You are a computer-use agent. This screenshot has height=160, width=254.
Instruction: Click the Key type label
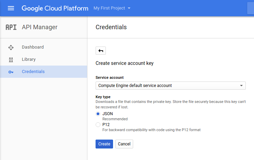click(103, 97)
